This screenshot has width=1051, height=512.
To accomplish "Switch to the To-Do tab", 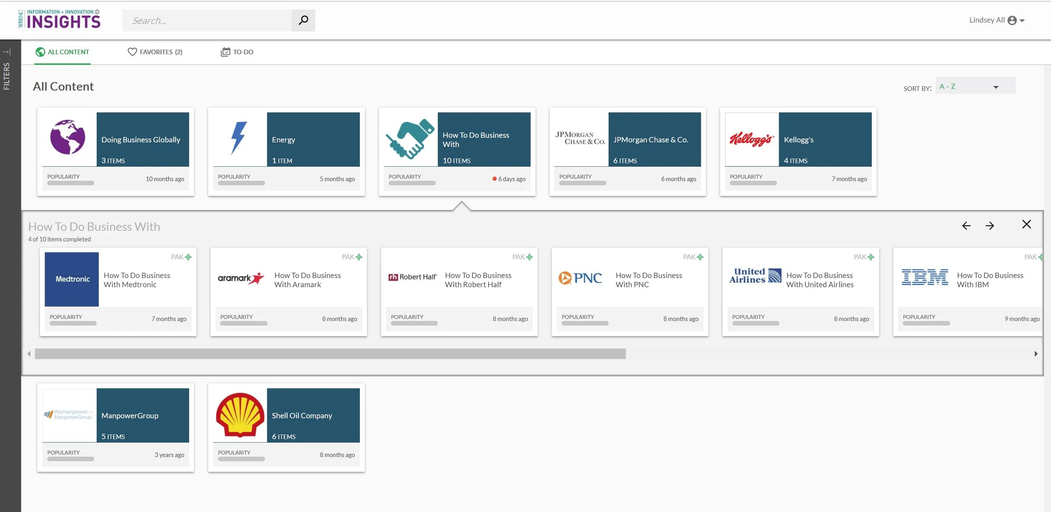I will click(237, 52).
